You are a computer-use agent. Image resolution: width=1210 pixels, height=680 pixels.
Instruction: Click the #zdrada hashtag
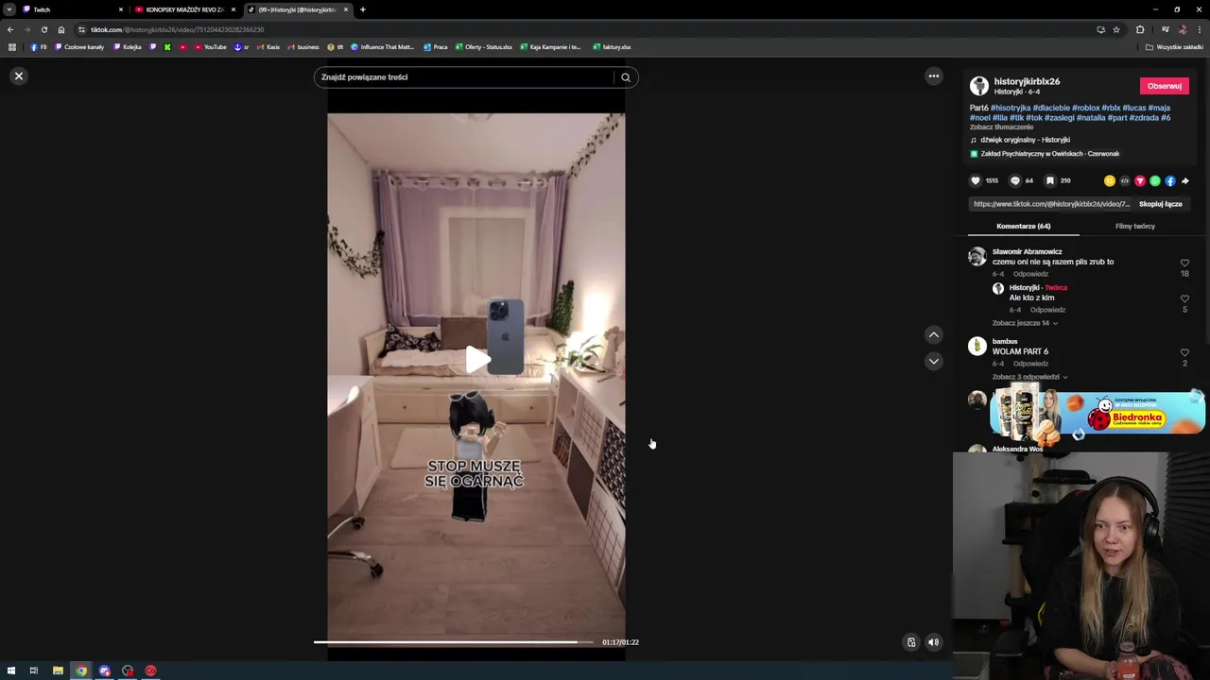click(x=1143, y=118)
